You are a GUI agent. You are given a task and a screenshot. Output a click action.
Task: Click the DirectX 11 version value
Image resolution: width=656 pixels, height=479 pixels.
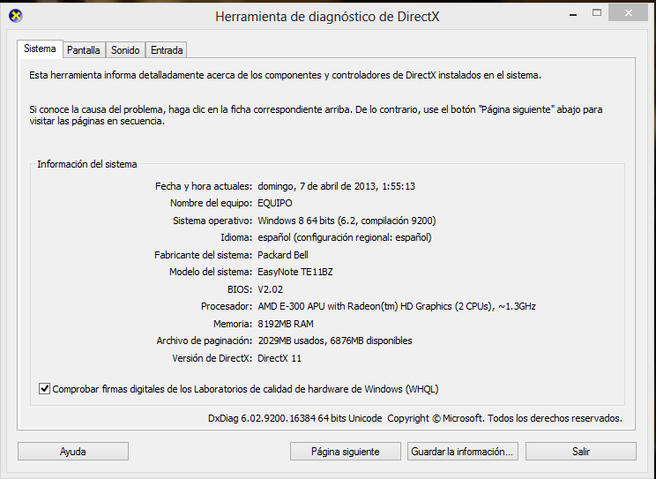pyautogui.click(x=280, y=358)
